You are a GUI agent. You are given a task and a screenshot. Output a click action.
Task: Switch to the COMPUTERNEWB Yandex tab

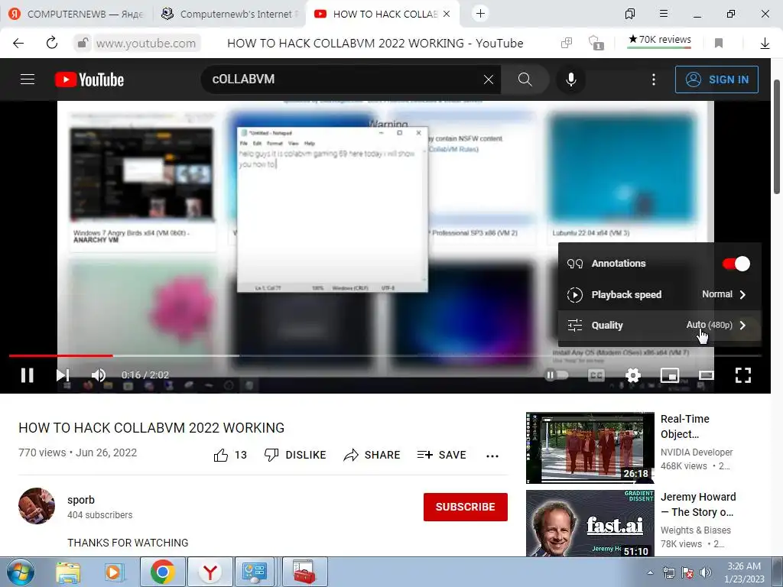click(76, 14)
